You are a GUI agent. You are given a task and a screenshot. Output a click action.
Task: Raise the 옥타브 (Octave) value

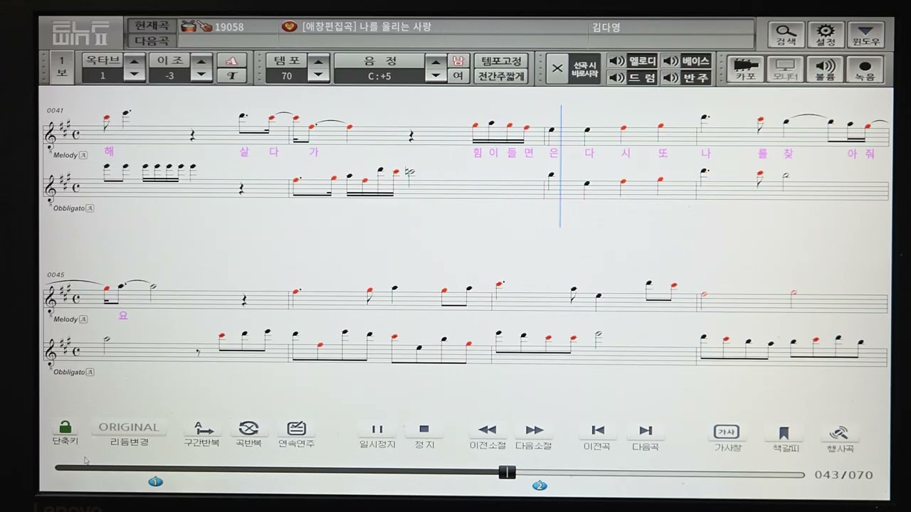coord(135,61)
